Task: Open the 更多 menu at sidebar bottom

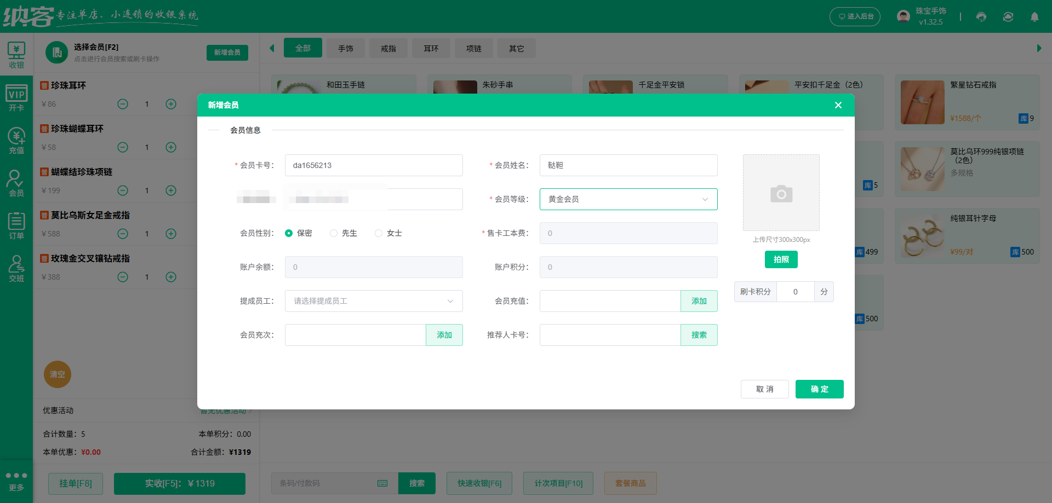Action: [16, 481]
